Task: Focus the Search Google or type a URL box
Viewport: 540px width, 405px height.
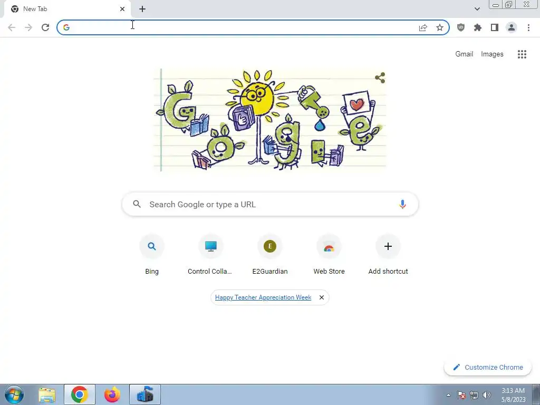Action: tap(270, 204)
